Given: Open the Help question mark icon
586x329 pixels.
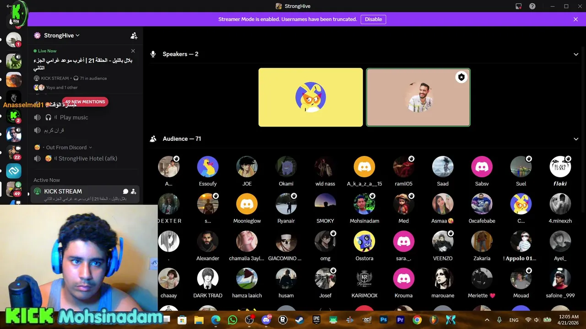Looking at the screenshot, I should [532, 6].
